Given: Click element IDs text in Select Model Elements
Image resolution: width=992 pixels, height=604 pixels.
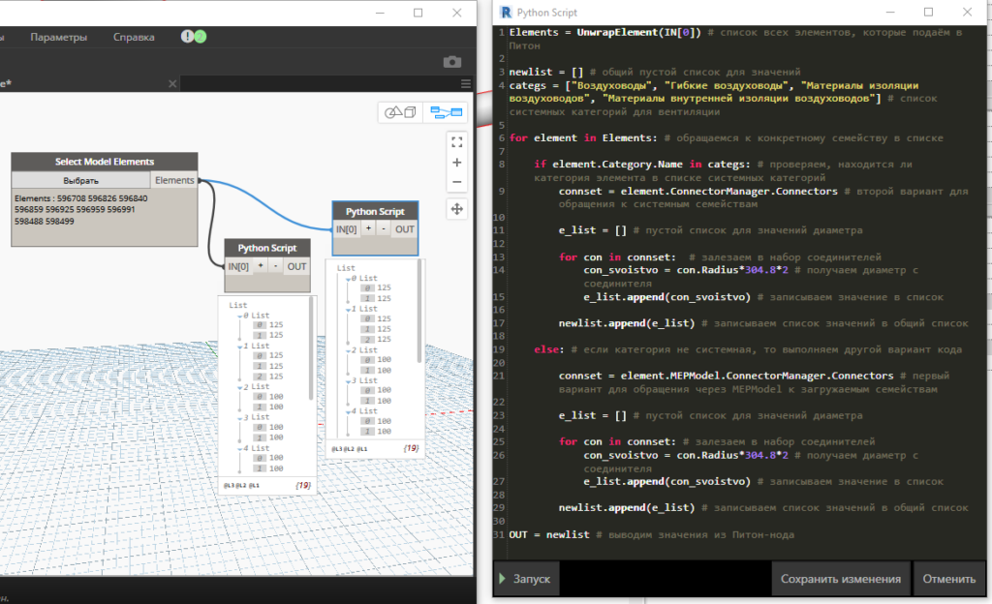Looking at the screenshot, I should pos(81,210).
